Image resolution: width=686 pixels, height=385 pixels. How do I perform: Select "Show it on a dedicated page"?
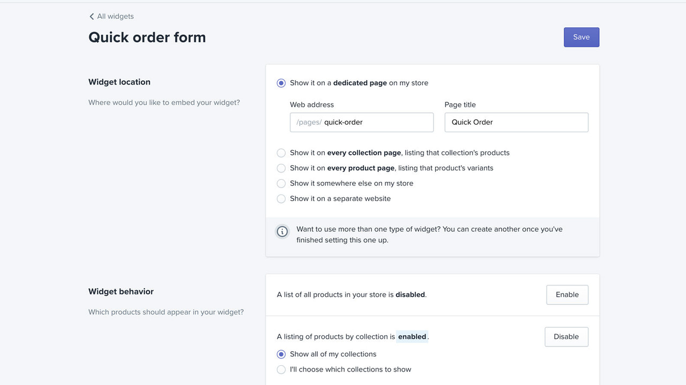tap(281, 83)
